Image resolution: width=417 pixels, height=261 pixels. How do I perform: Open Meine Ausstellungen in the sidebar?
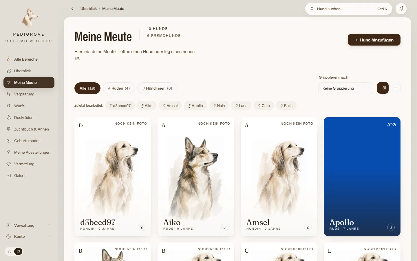[29, 152]
